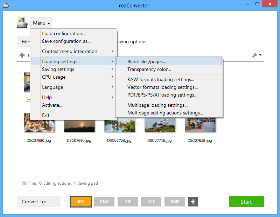Click the 10 Files status text
The width and height of the screenshot is (280, 217).
tap(29, 183)
